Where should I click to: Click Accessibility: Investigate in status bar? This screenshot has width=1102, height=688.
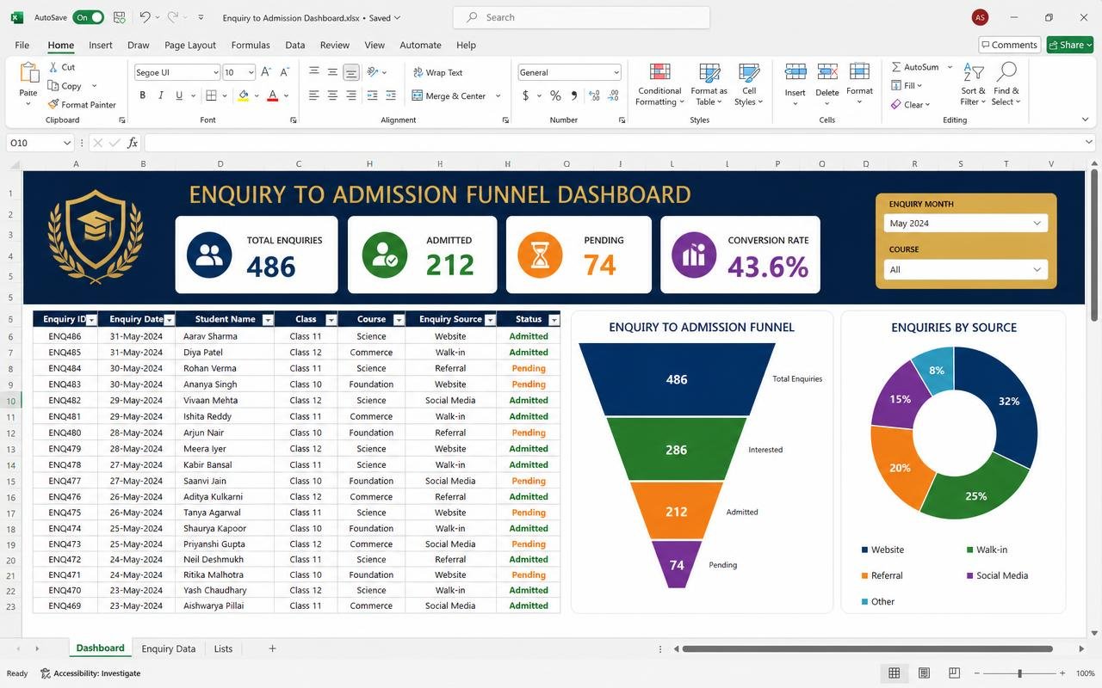[x=90, y=673]
